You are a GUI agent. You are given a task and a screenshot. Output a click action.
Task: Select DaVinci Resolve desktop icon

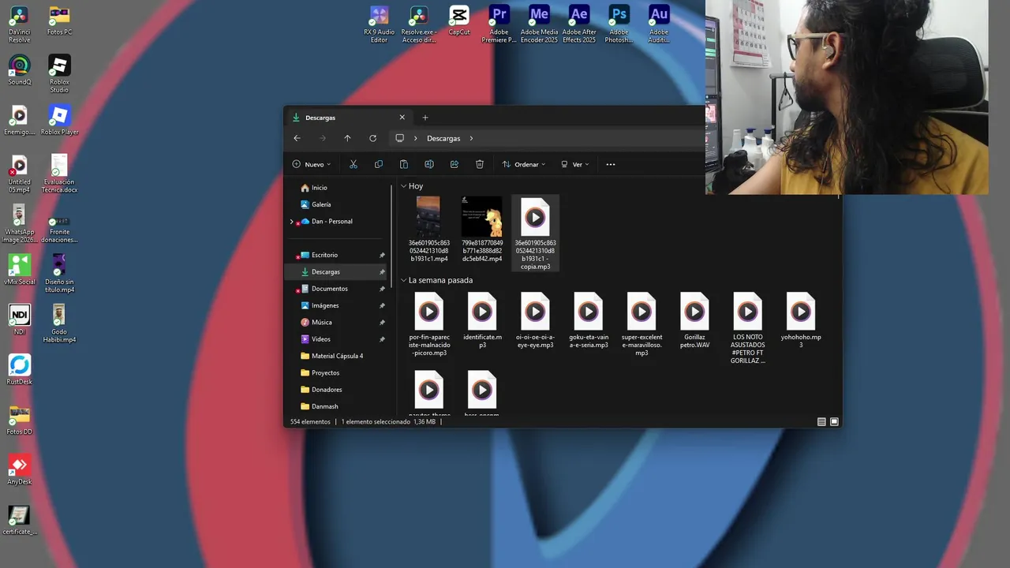pos(19,24)
